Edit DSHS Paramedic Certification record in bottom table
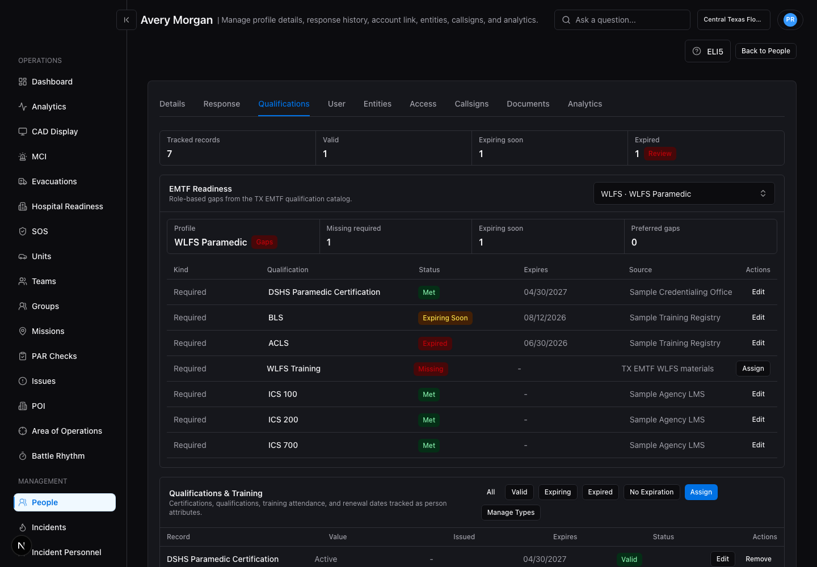 tap(722, 559)
